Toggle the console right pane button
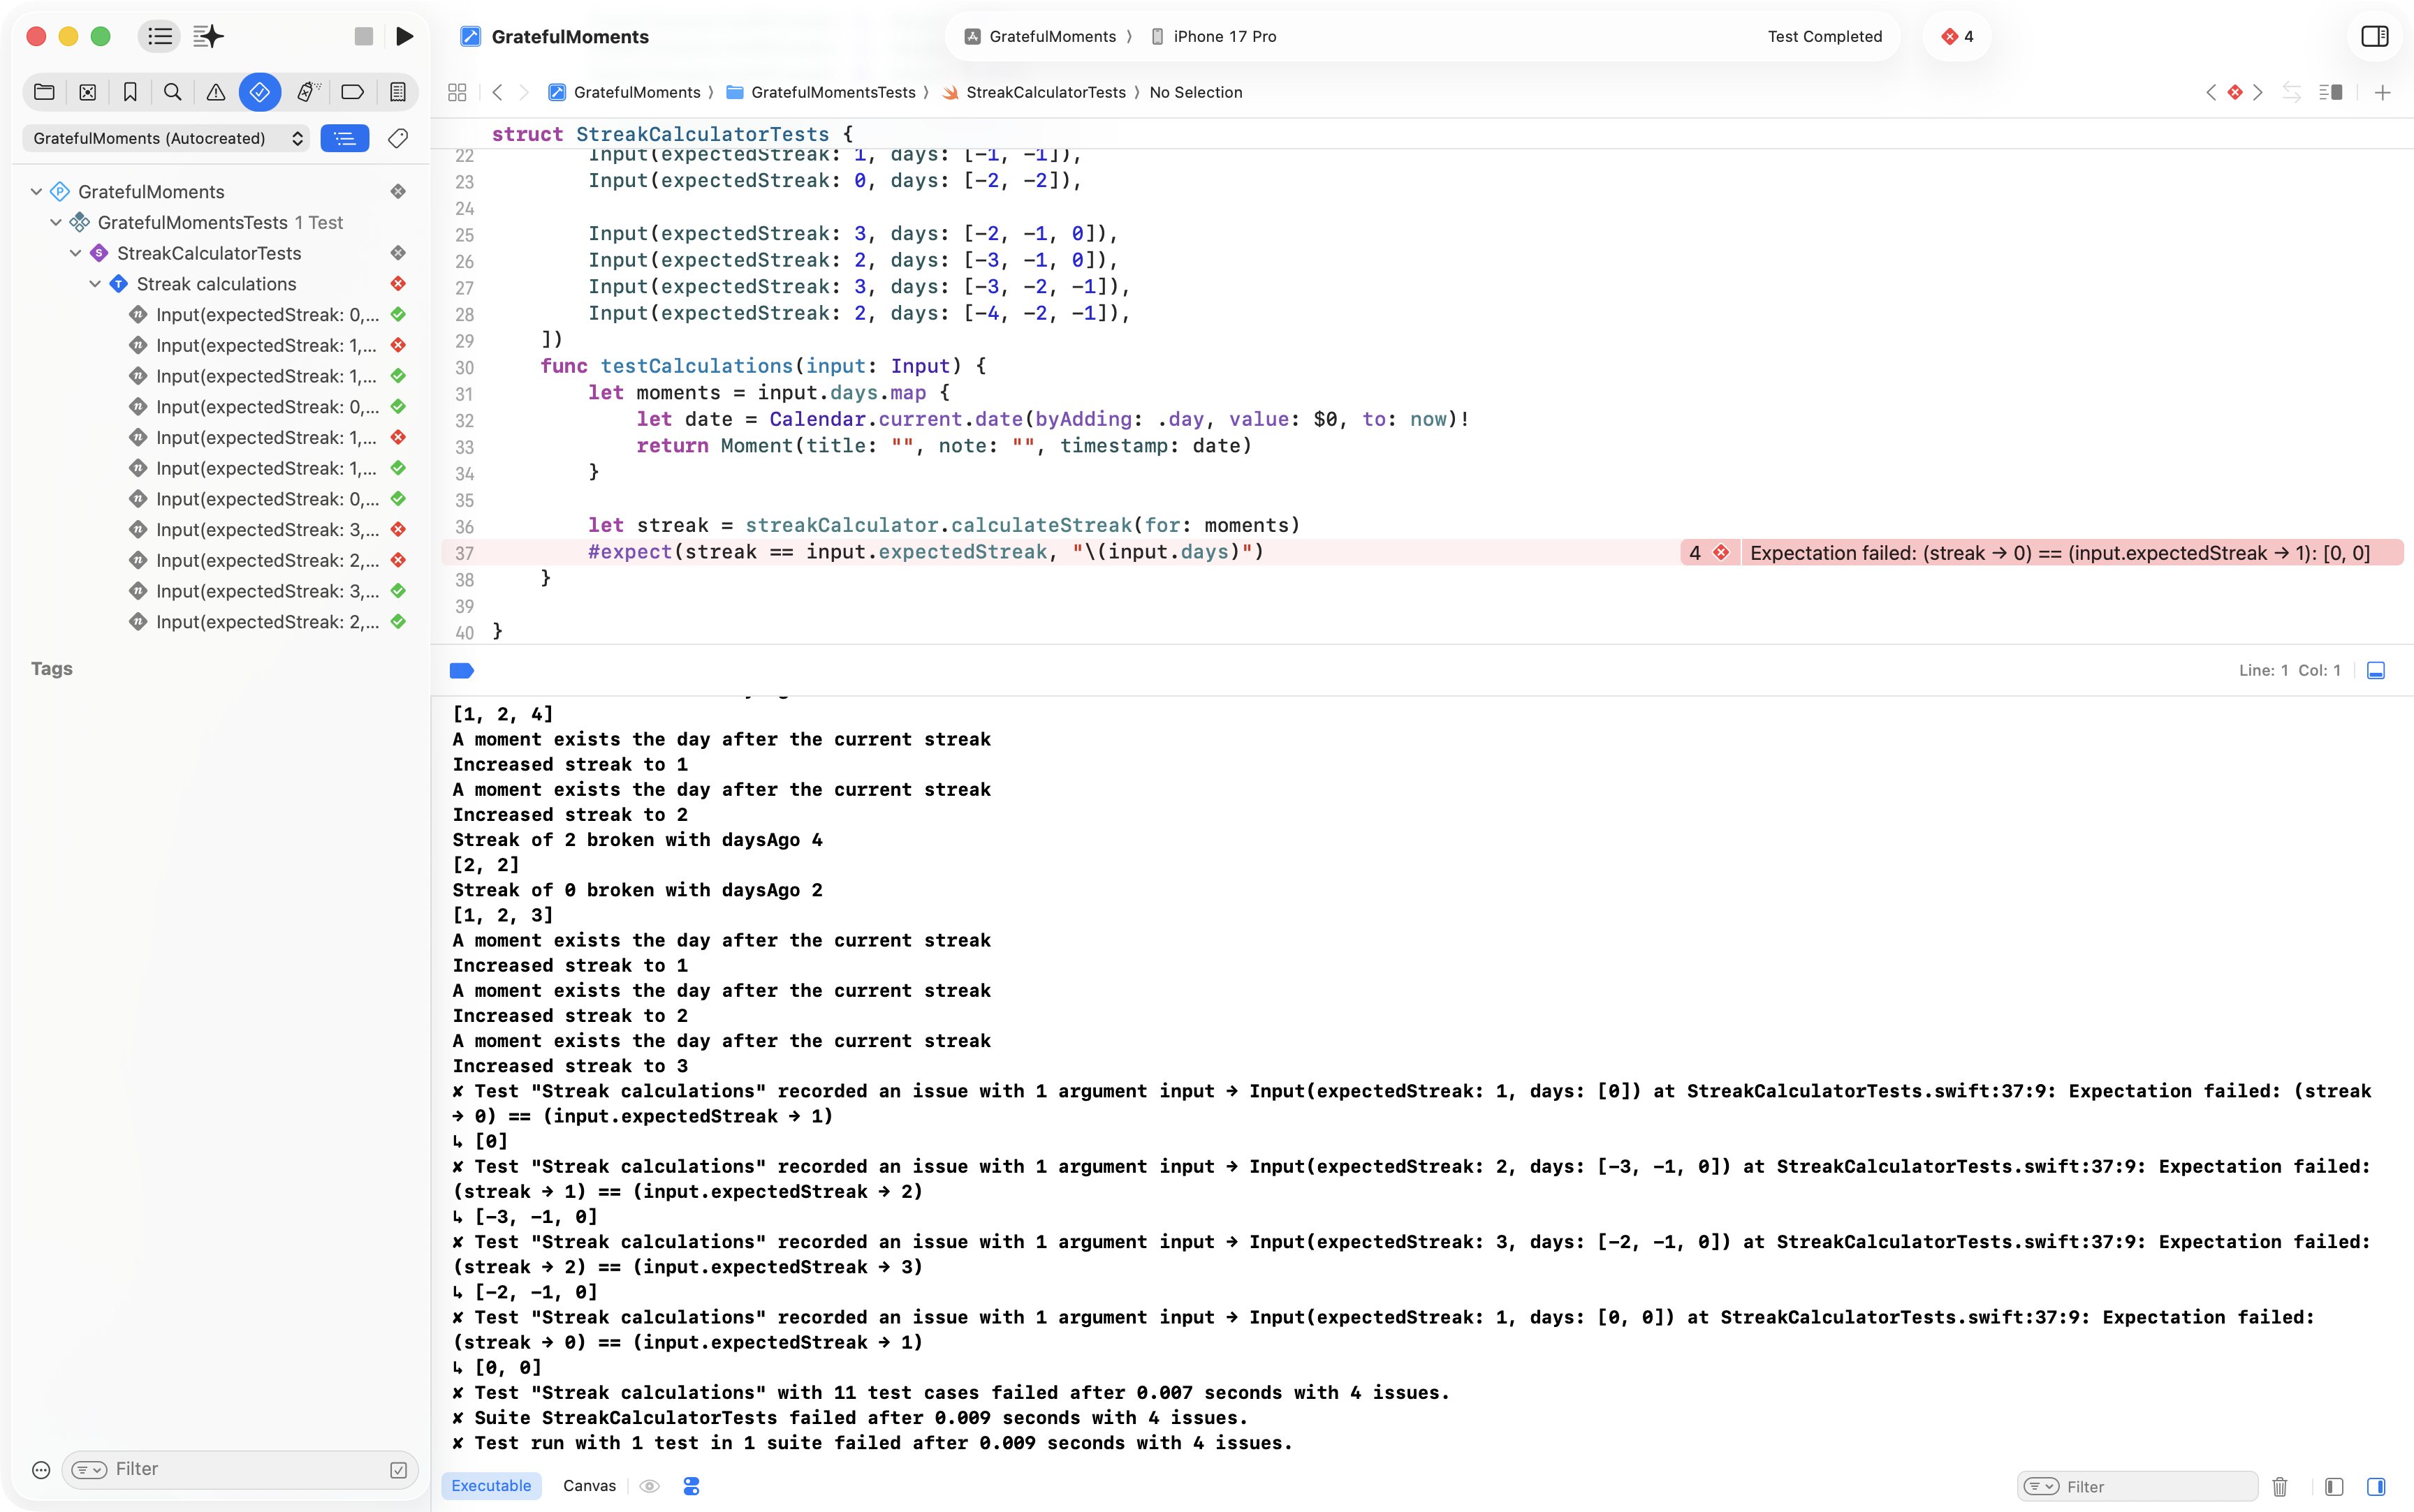Image resolution: width=2414 pixels, height=1512 pixels. pyautogui.click(x=2376, y=1487)
